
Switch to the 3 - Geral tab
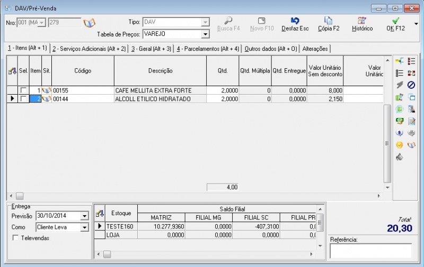[x=152, y=49]
